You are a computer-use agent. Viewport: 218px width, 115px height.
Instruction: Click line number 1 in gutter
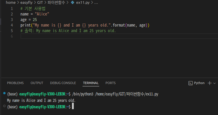click(x=12, y=8)
